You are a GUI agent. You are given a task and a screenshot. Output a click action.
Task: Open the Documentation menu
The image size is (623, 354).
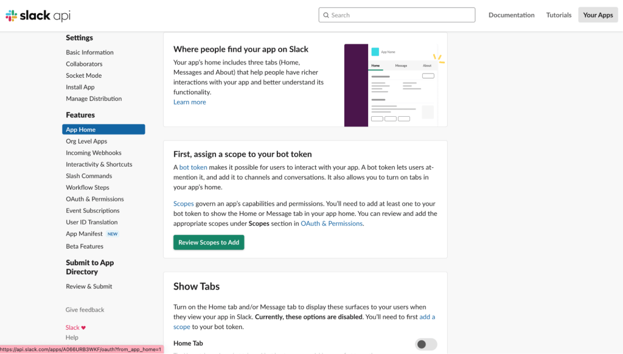(x=511, y=15)
